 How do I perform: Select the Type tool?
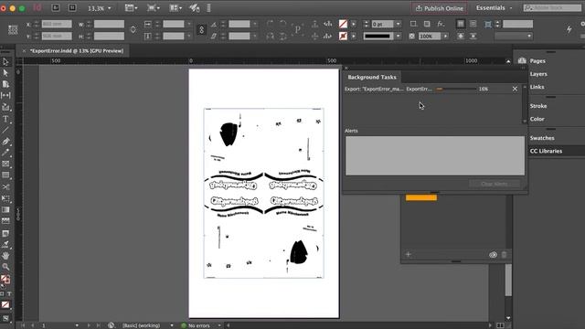point(5,120)
